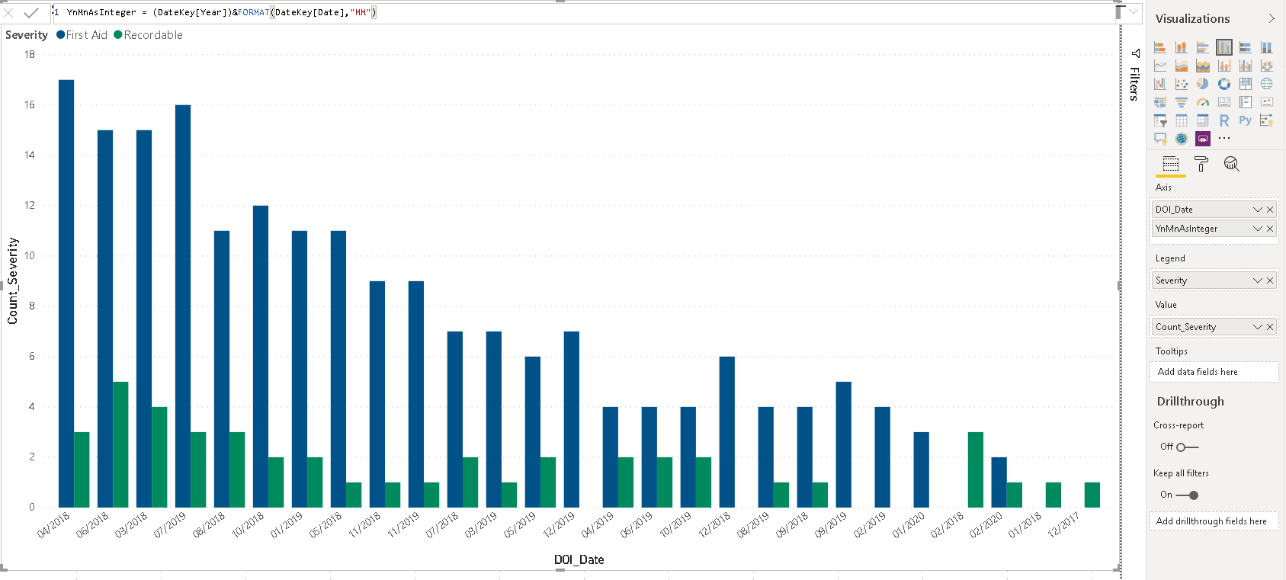Open YnMnAsInteger field dropdown
Viewport: 1286px width, 580px height.
(x=1258, y=229)
